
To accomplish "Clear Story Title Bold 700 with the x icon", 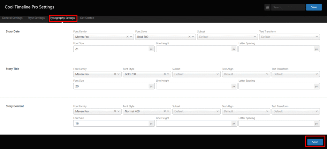I will 165,74.
